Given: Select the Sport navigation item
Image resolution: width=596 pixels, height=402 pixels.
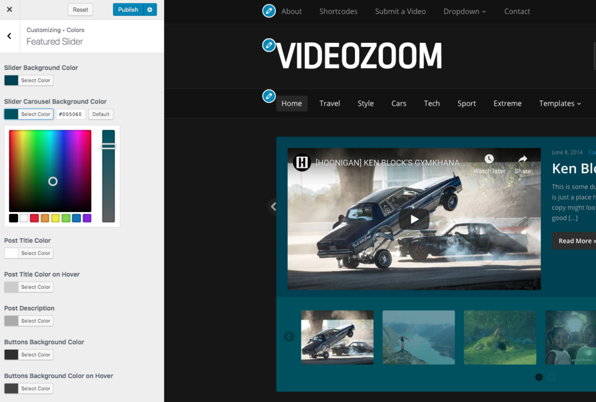Looking at the screenshot, I should (466, 103).
